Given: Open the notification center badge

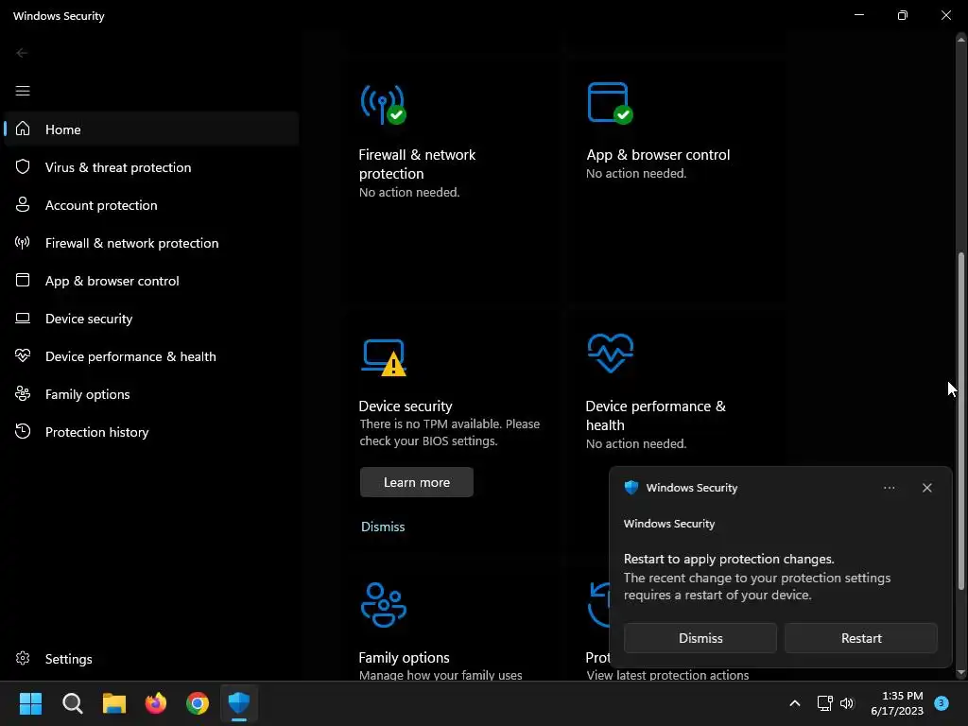Looking at the screenshot, I should pos(942,703).
